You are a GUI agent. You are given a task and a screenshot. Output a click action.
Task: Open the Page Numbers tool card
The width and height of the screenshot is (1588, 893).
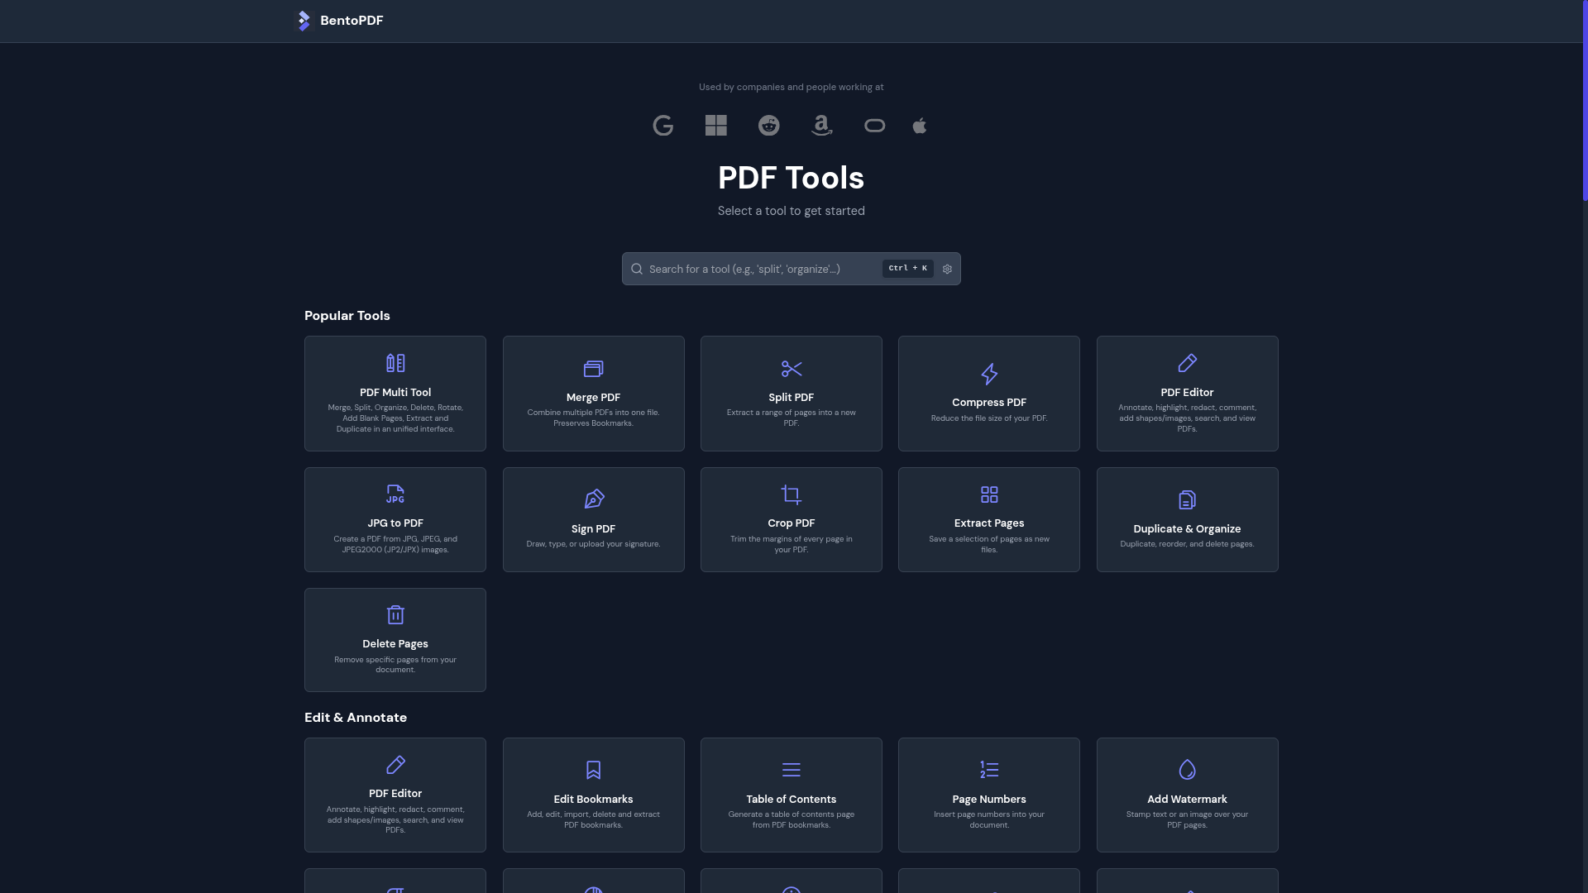click(x=988, y=795)
